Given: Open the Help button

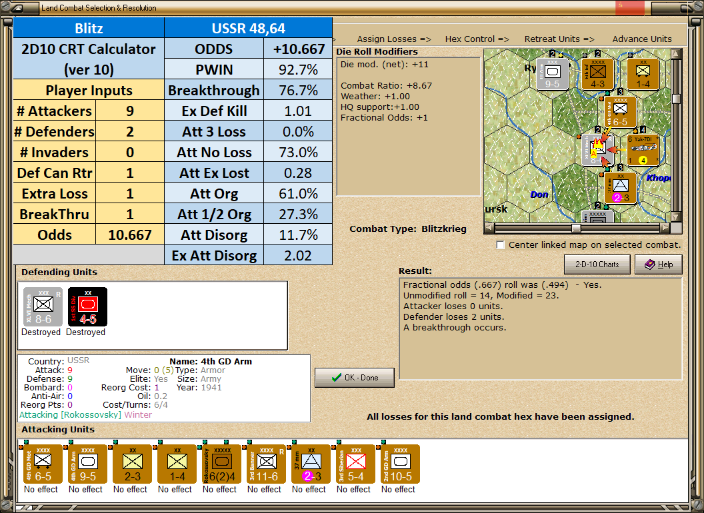Looking at the screenshot, I should (x=659, y=264).
